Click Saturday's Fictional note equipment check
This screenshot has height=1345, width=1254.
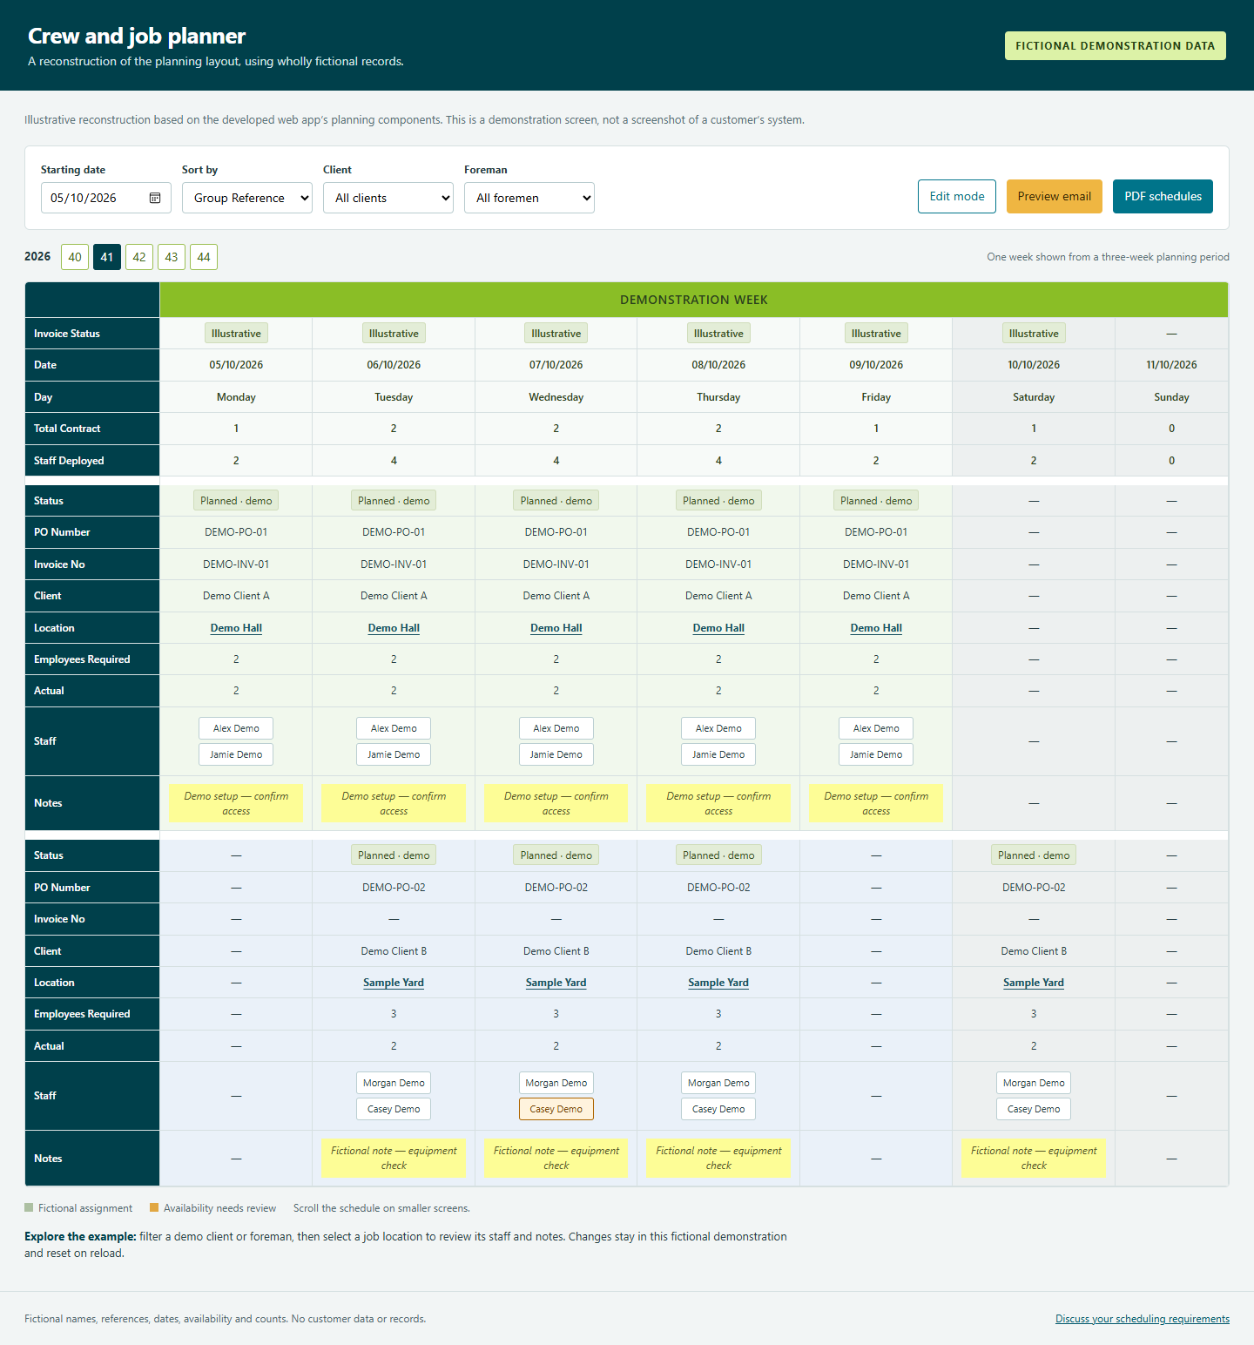click(1034, 1158)
